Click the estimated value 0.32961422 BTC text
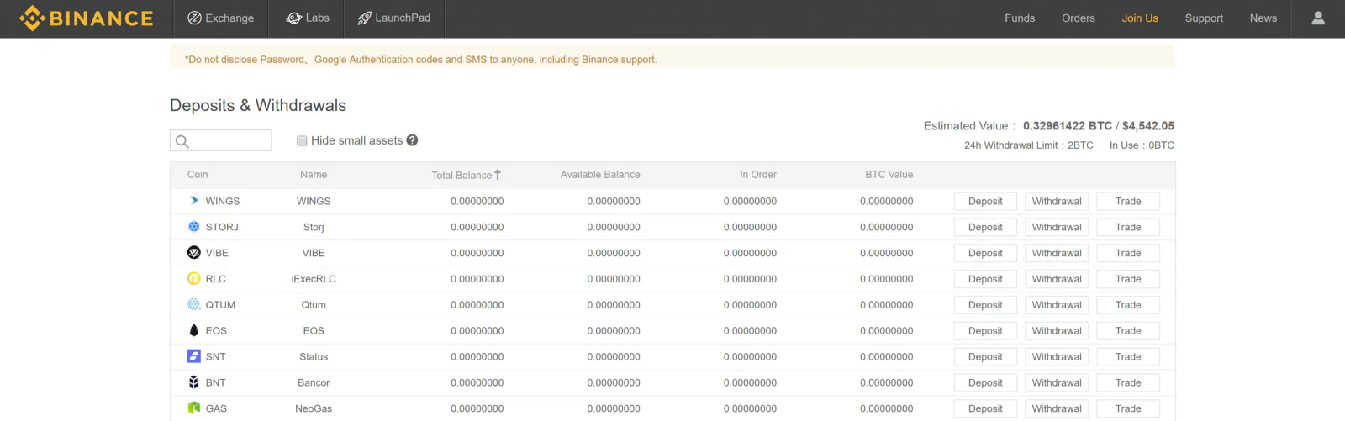This screenshot has height=421, width=1345. [1068, 126]
